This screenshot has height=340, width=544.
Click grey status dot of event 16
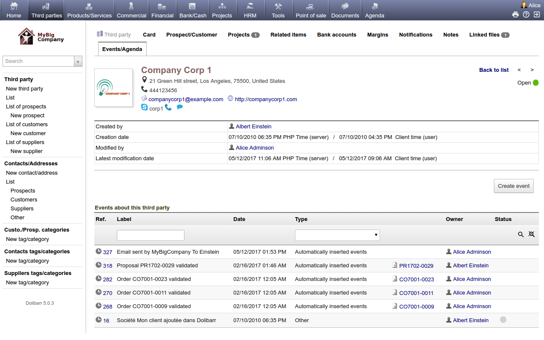tap(503, 320)
